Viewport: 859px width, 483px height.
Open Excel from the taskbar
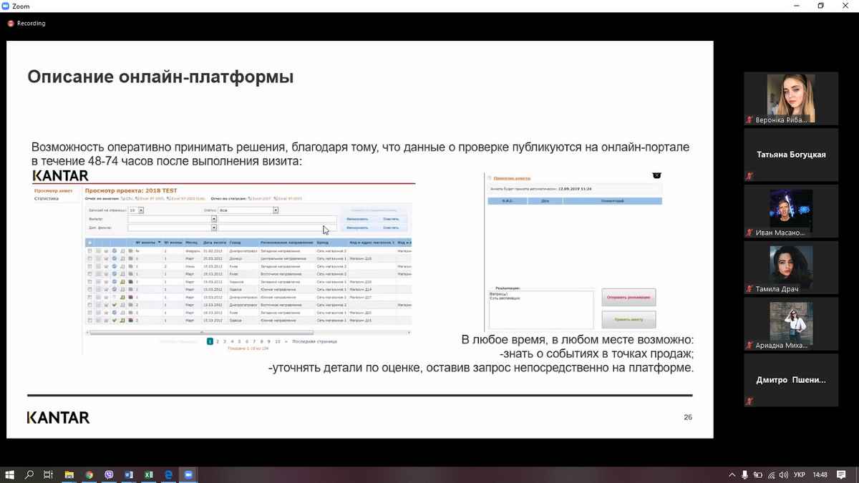point(149,474)
